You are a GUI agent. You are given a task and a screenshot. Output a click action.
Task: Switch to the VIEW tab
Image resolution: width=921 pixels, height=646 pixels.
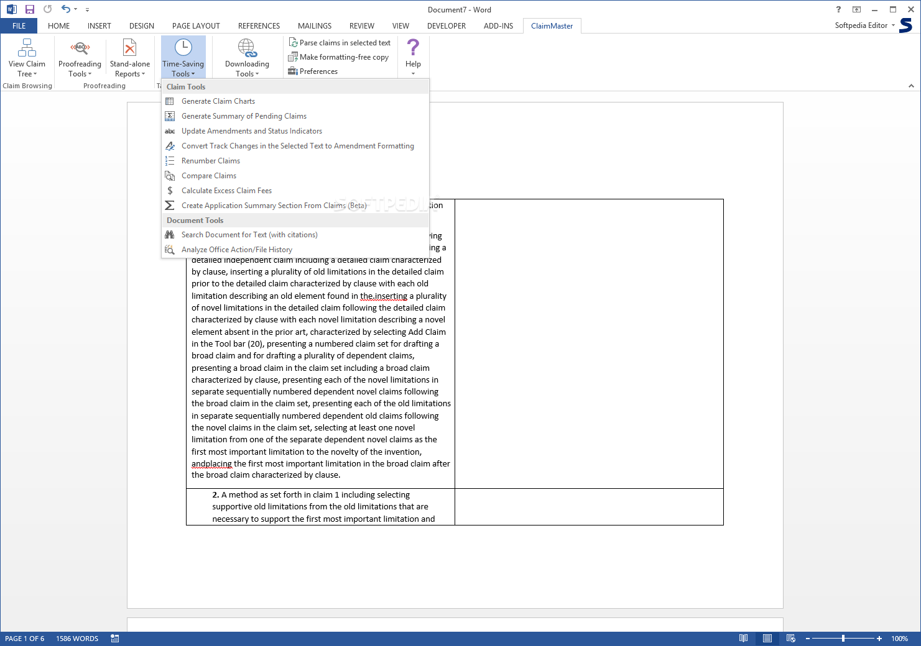400,26
